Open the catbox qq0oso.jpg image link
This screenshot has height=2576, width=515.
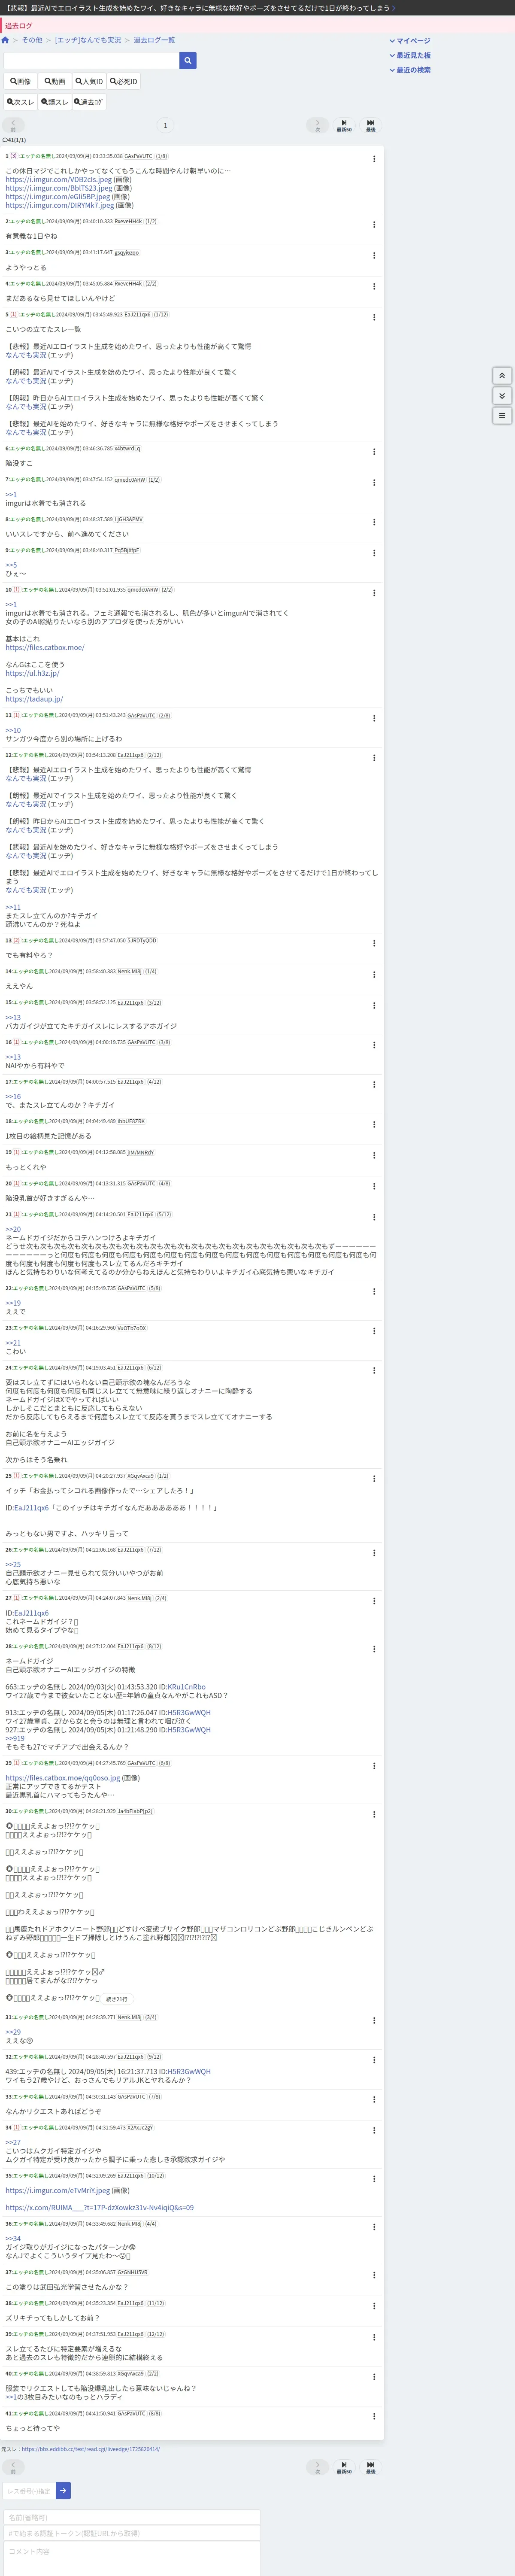tap(63, 1778)
